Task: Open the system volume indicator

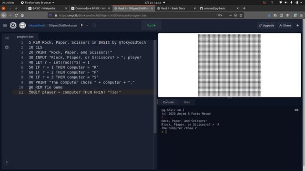Action: click(x=286, y=2)
